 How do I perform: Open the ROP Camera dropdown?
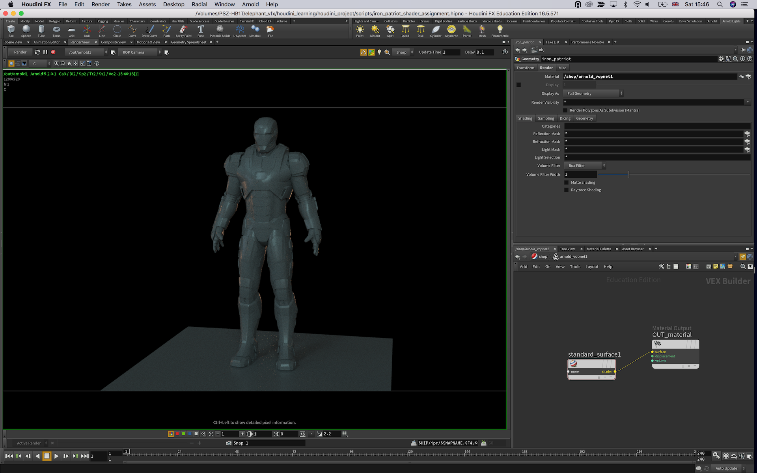click(x=140, y=52)
